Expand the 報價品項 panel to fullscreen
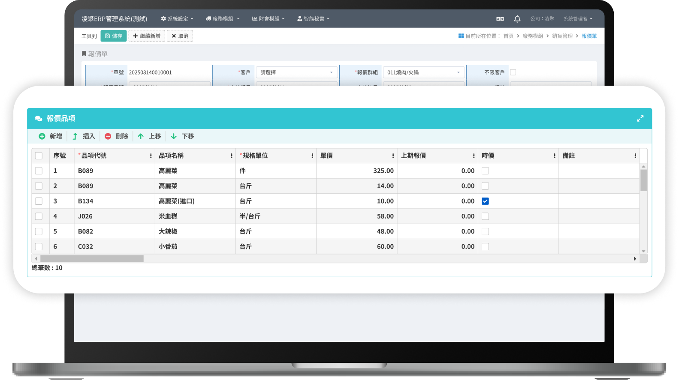 point(640,119)
